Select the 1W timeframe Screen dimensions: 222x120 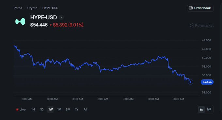pyautogui.click(x=50, y=109)
